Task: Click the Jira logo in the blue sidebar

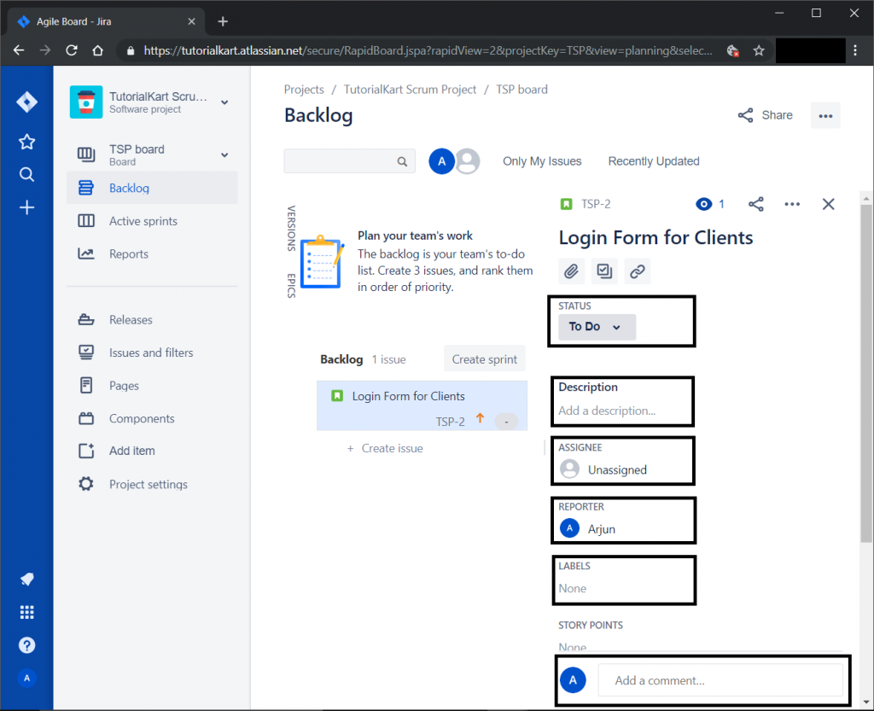Action: coord(26,102)
